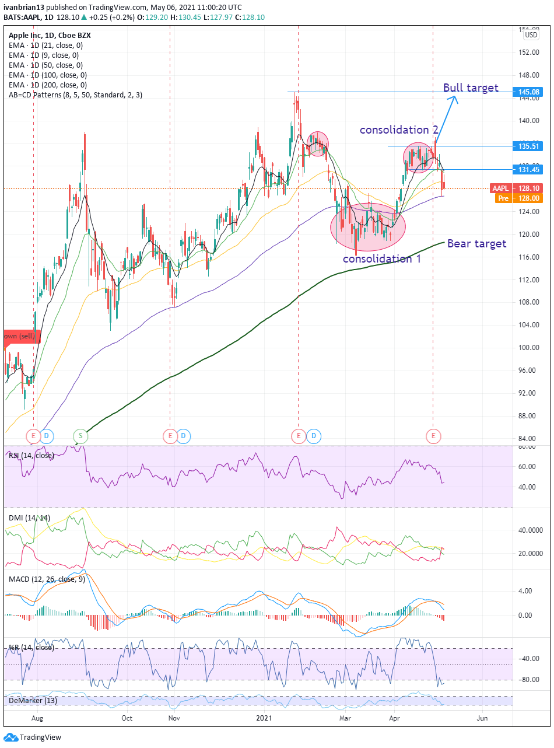Click the 131.45 price level label
Viewport: 554px width, 748px height.
529,169
